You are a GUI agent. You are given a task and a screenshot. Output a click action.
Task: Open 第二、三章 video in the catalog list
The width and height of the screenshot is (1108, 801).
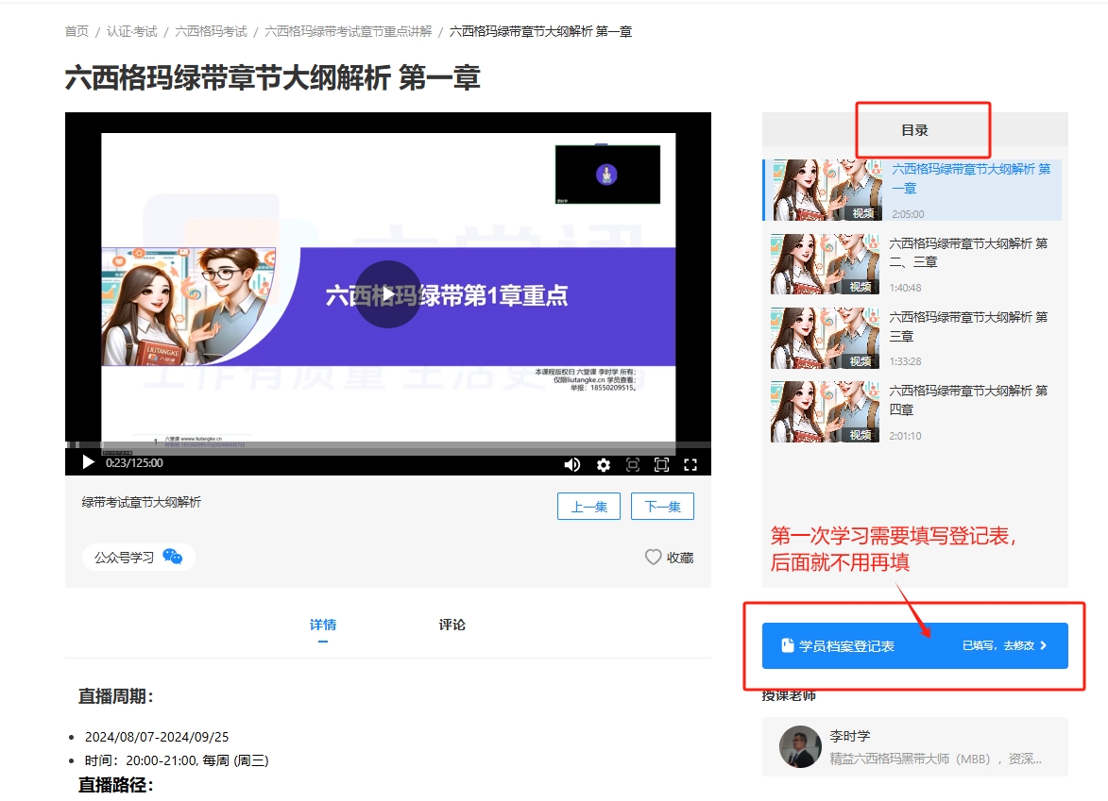(967, 253)
